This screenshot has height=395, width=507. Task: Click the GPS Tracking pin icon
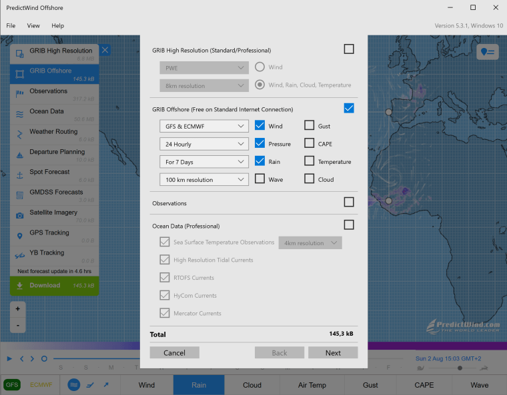(20, 234)
